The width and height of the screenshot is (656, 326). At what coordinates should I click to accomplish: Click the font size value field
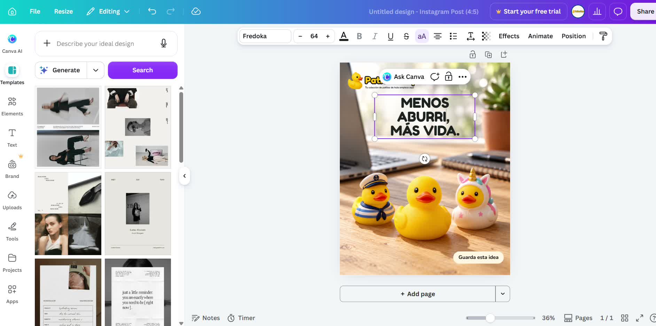[314, 36]
